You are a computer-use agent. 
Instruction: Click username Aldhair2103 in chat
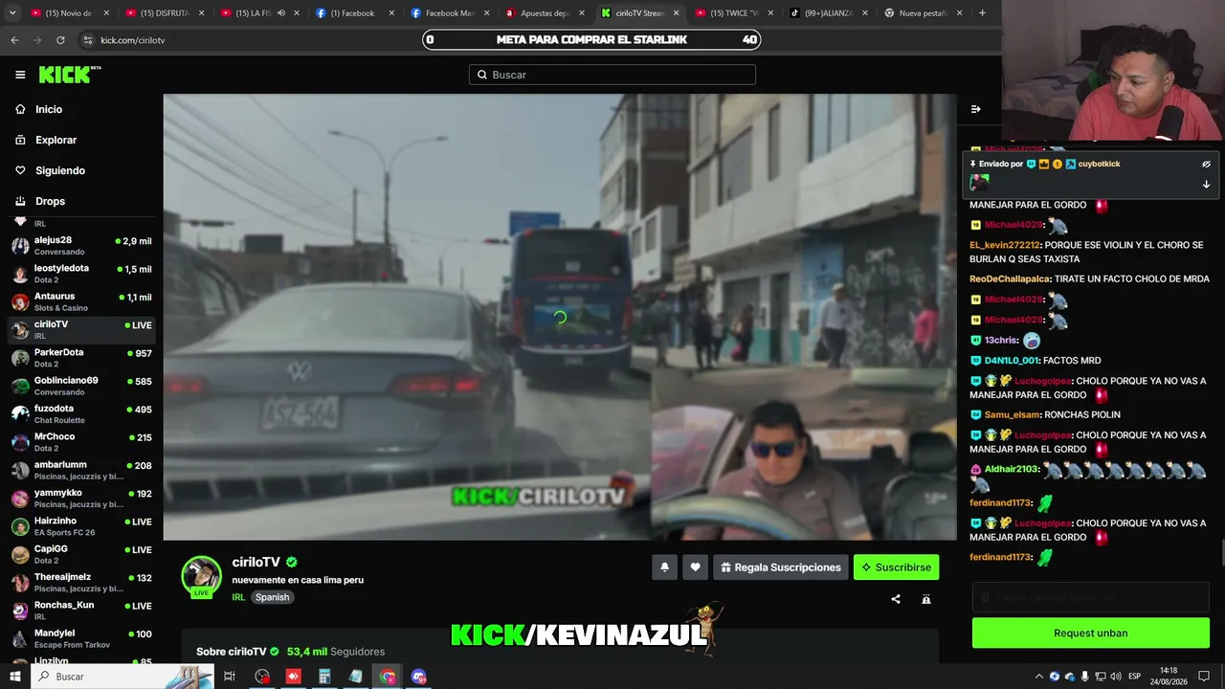pos(1012,469)
